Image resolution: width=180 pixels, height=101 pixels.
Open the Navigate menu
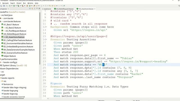coord(5,3)
